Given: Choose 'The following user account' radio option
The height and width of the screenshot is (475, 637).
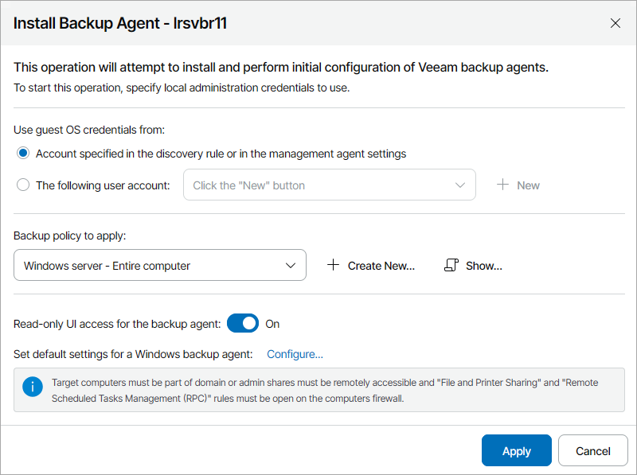Looking at the screenshot, I should point(23,185).
